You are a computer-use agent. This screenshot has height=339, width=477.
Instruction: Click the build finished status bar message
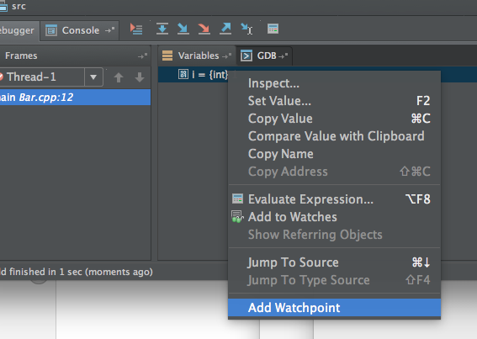click(76, 272)
